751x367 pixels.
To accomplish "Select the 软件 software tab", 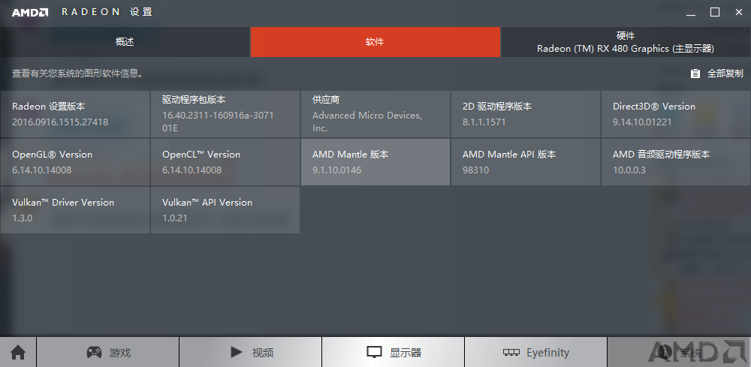I will 375,42.
